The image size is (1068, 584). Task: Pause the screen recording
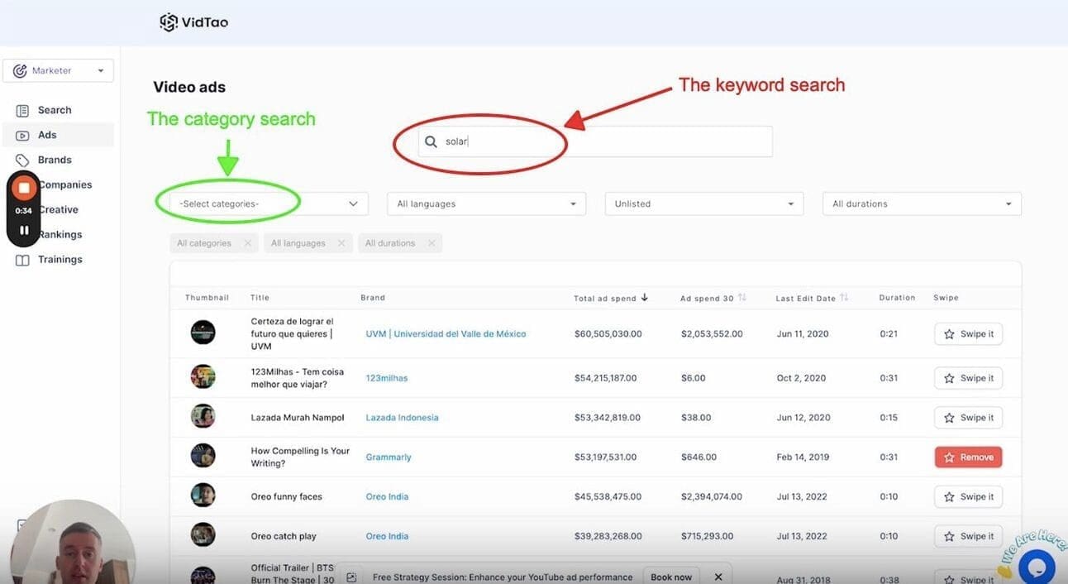click(24, 231)
